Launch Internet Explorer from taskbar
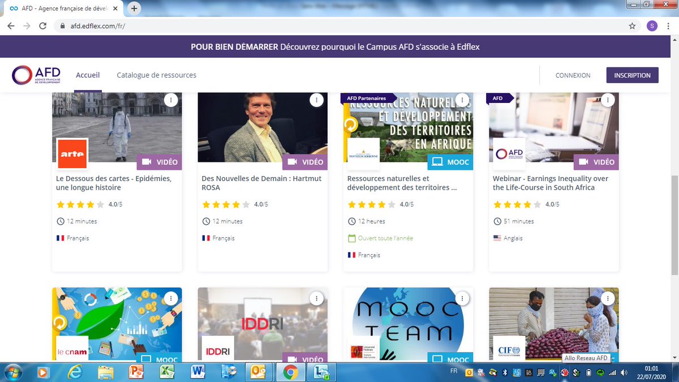The height and width of the screenshot is (382, 679). (74, 372)
